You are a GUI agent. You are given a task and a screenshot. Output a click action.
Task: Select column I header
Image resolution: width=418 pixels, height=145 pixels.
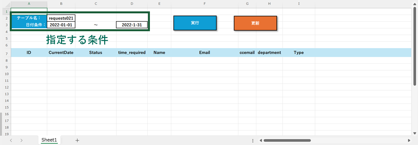coord(299,3)
